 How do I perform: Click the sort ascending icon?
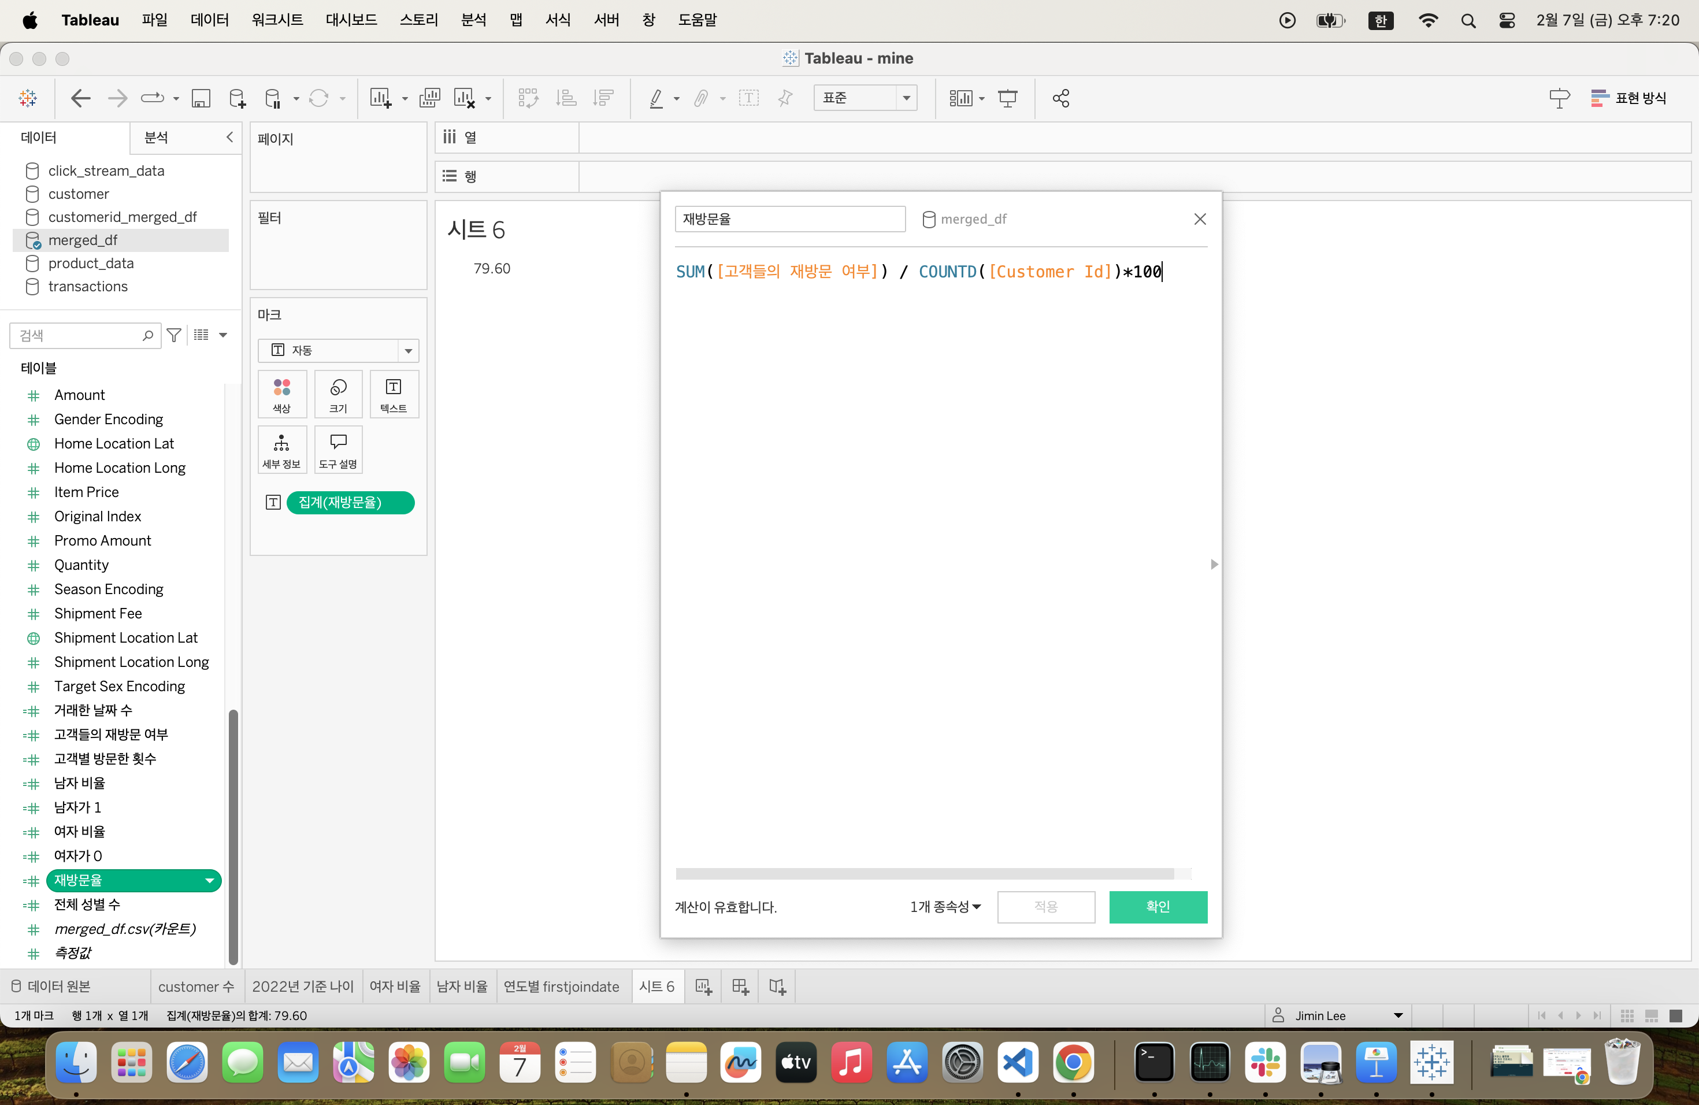point(566,98)
